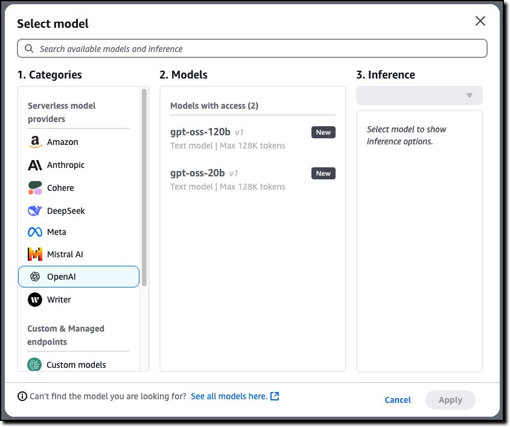Select Writer provider category
The image size is (510, 427).
(59, 300)
